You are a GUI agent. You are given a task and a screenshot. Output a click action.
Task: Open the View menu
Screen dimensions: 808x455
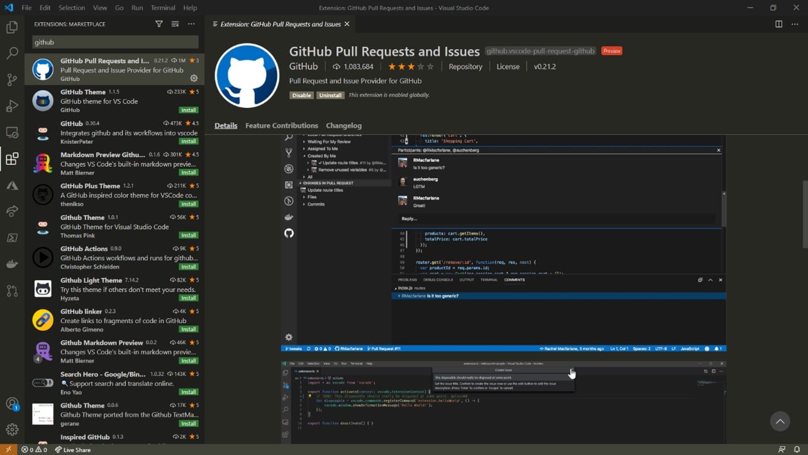100,8
